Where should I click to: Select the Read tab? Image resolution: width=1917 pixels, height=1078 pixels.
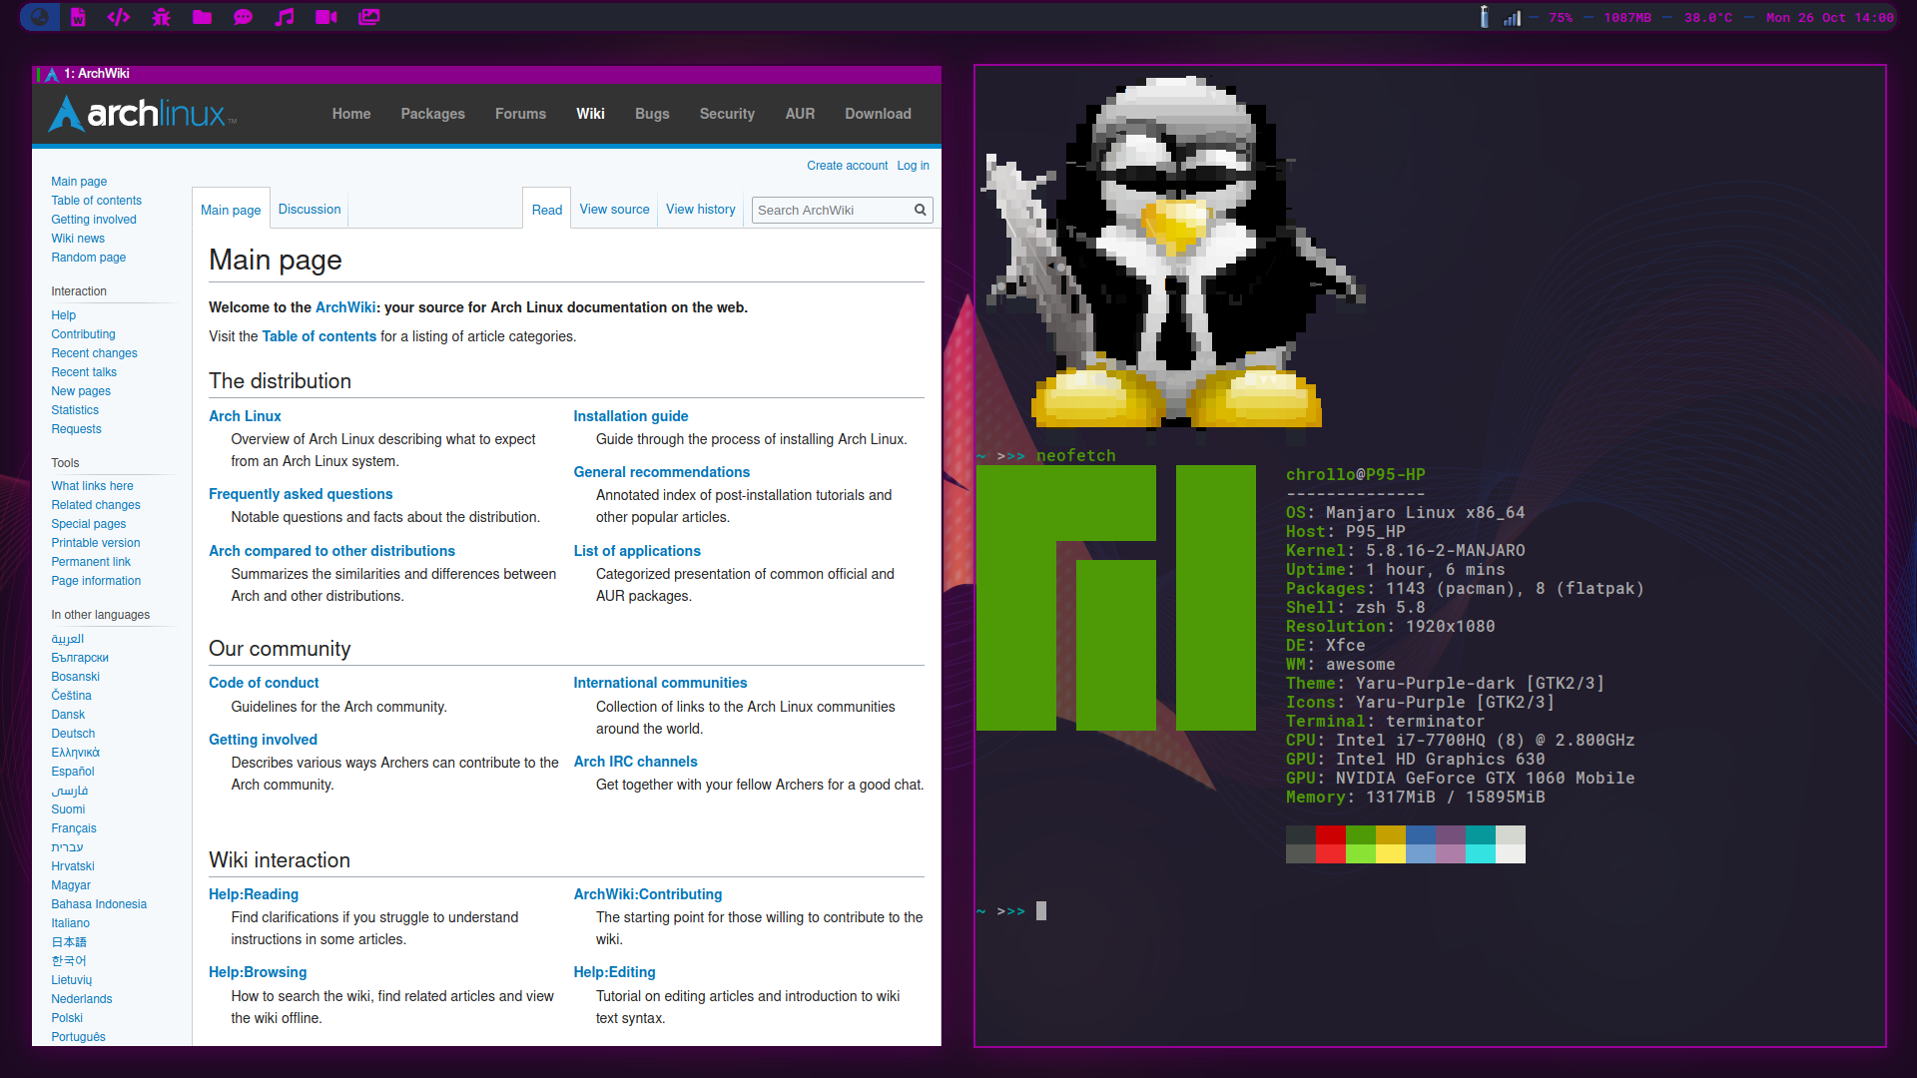[547, 210]
